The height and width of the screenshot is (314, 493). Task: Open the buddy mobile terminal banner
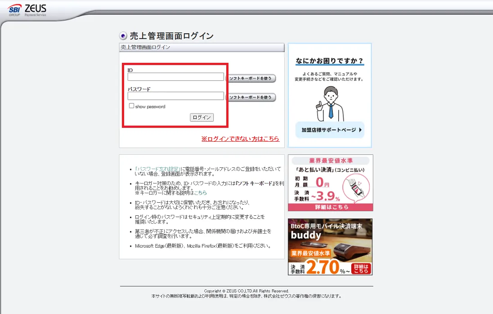pyautogui.click(x=330, y=247)
